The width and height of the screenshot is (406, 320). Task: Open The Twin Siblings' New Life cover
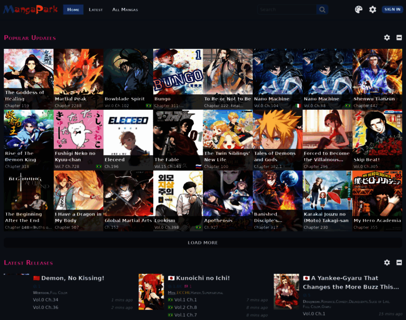pos(228,140)
